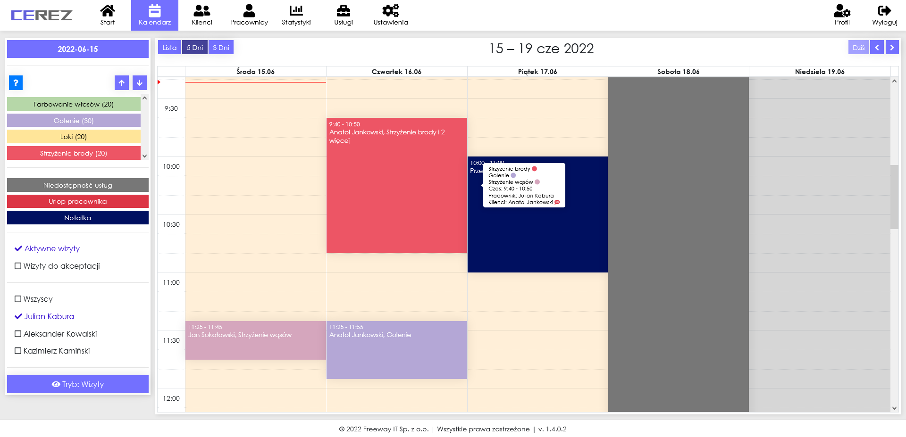
Task: Check the Wszyscy employees checkbox
Action: tap(18, 299)
